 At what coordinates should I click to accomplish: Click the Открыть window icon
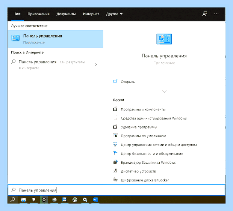click(115, 81)
